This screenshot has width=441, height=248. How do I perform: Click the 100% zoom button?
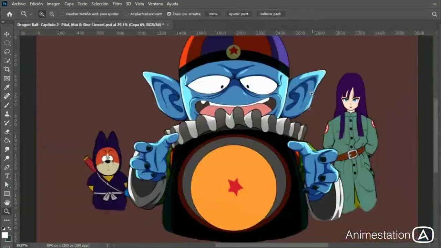coord(213,14)
